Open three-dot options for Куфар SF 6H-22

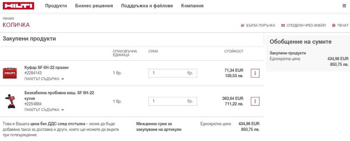(255, 73)
